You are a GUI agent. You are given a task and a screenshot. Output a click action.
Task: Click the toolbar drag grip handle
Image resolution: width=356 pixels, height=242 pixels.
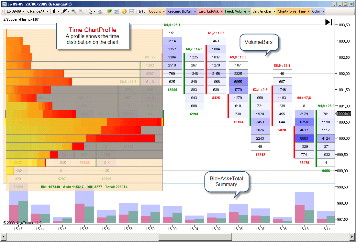coord(3,11)
